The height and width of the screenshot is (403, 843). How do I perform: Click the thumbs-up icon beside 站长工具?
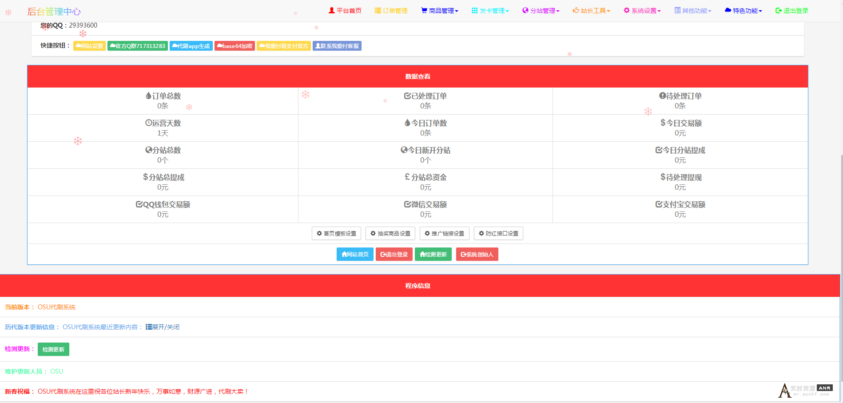pos(576,10)
